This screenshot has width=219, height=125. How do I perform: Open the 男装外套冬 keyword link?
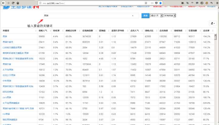tap(8, 42)
